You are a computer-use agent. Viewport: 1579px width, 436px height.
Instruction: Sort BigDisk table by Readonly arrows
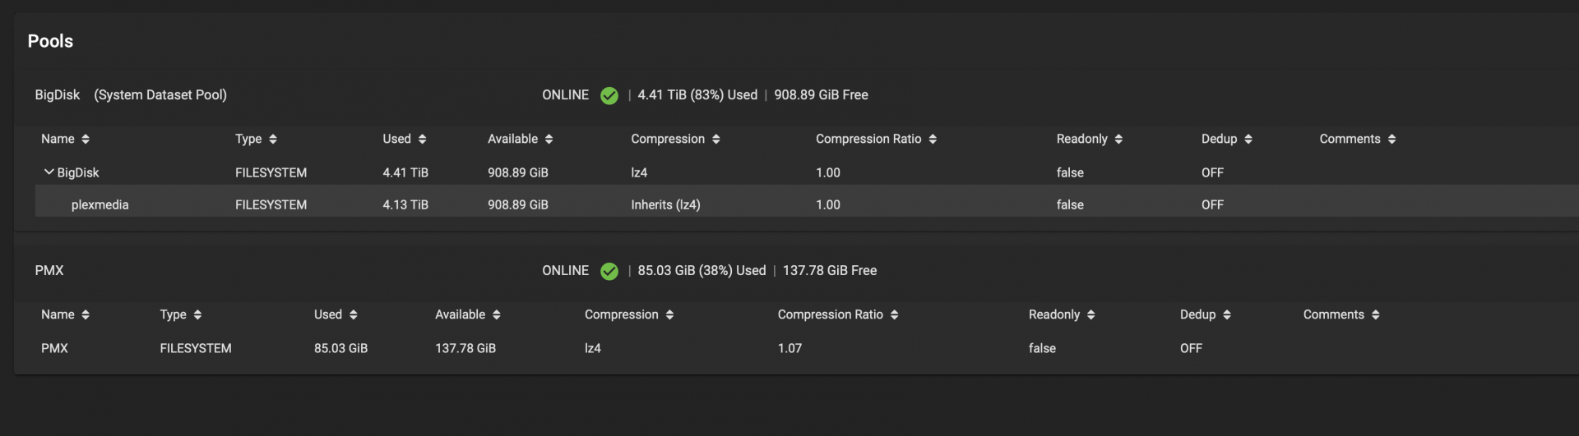[x=1118, y=140]
